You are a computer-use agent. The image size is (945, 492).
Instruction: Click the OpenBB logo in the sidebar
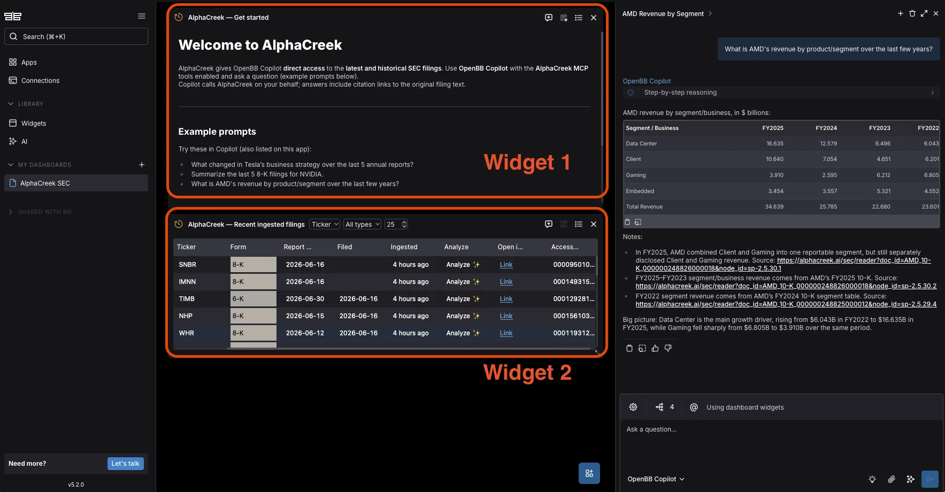(x=13, y=17)
